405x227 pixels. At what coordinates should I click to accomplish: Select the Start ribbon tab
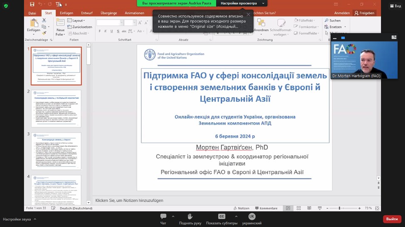(x=48, y=13)
